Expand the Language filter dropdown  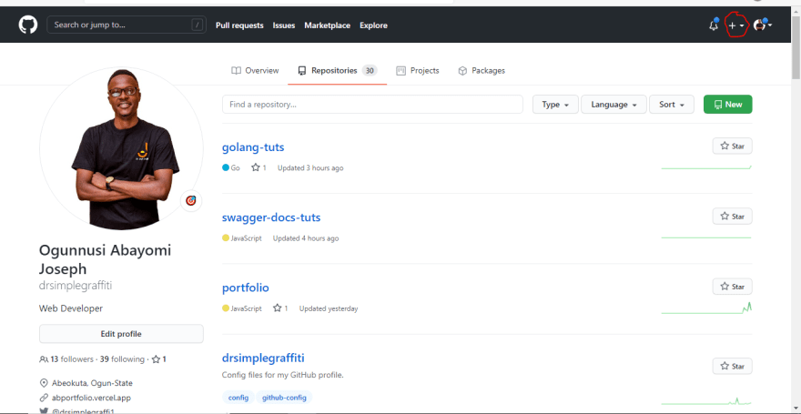coord(613,104)
